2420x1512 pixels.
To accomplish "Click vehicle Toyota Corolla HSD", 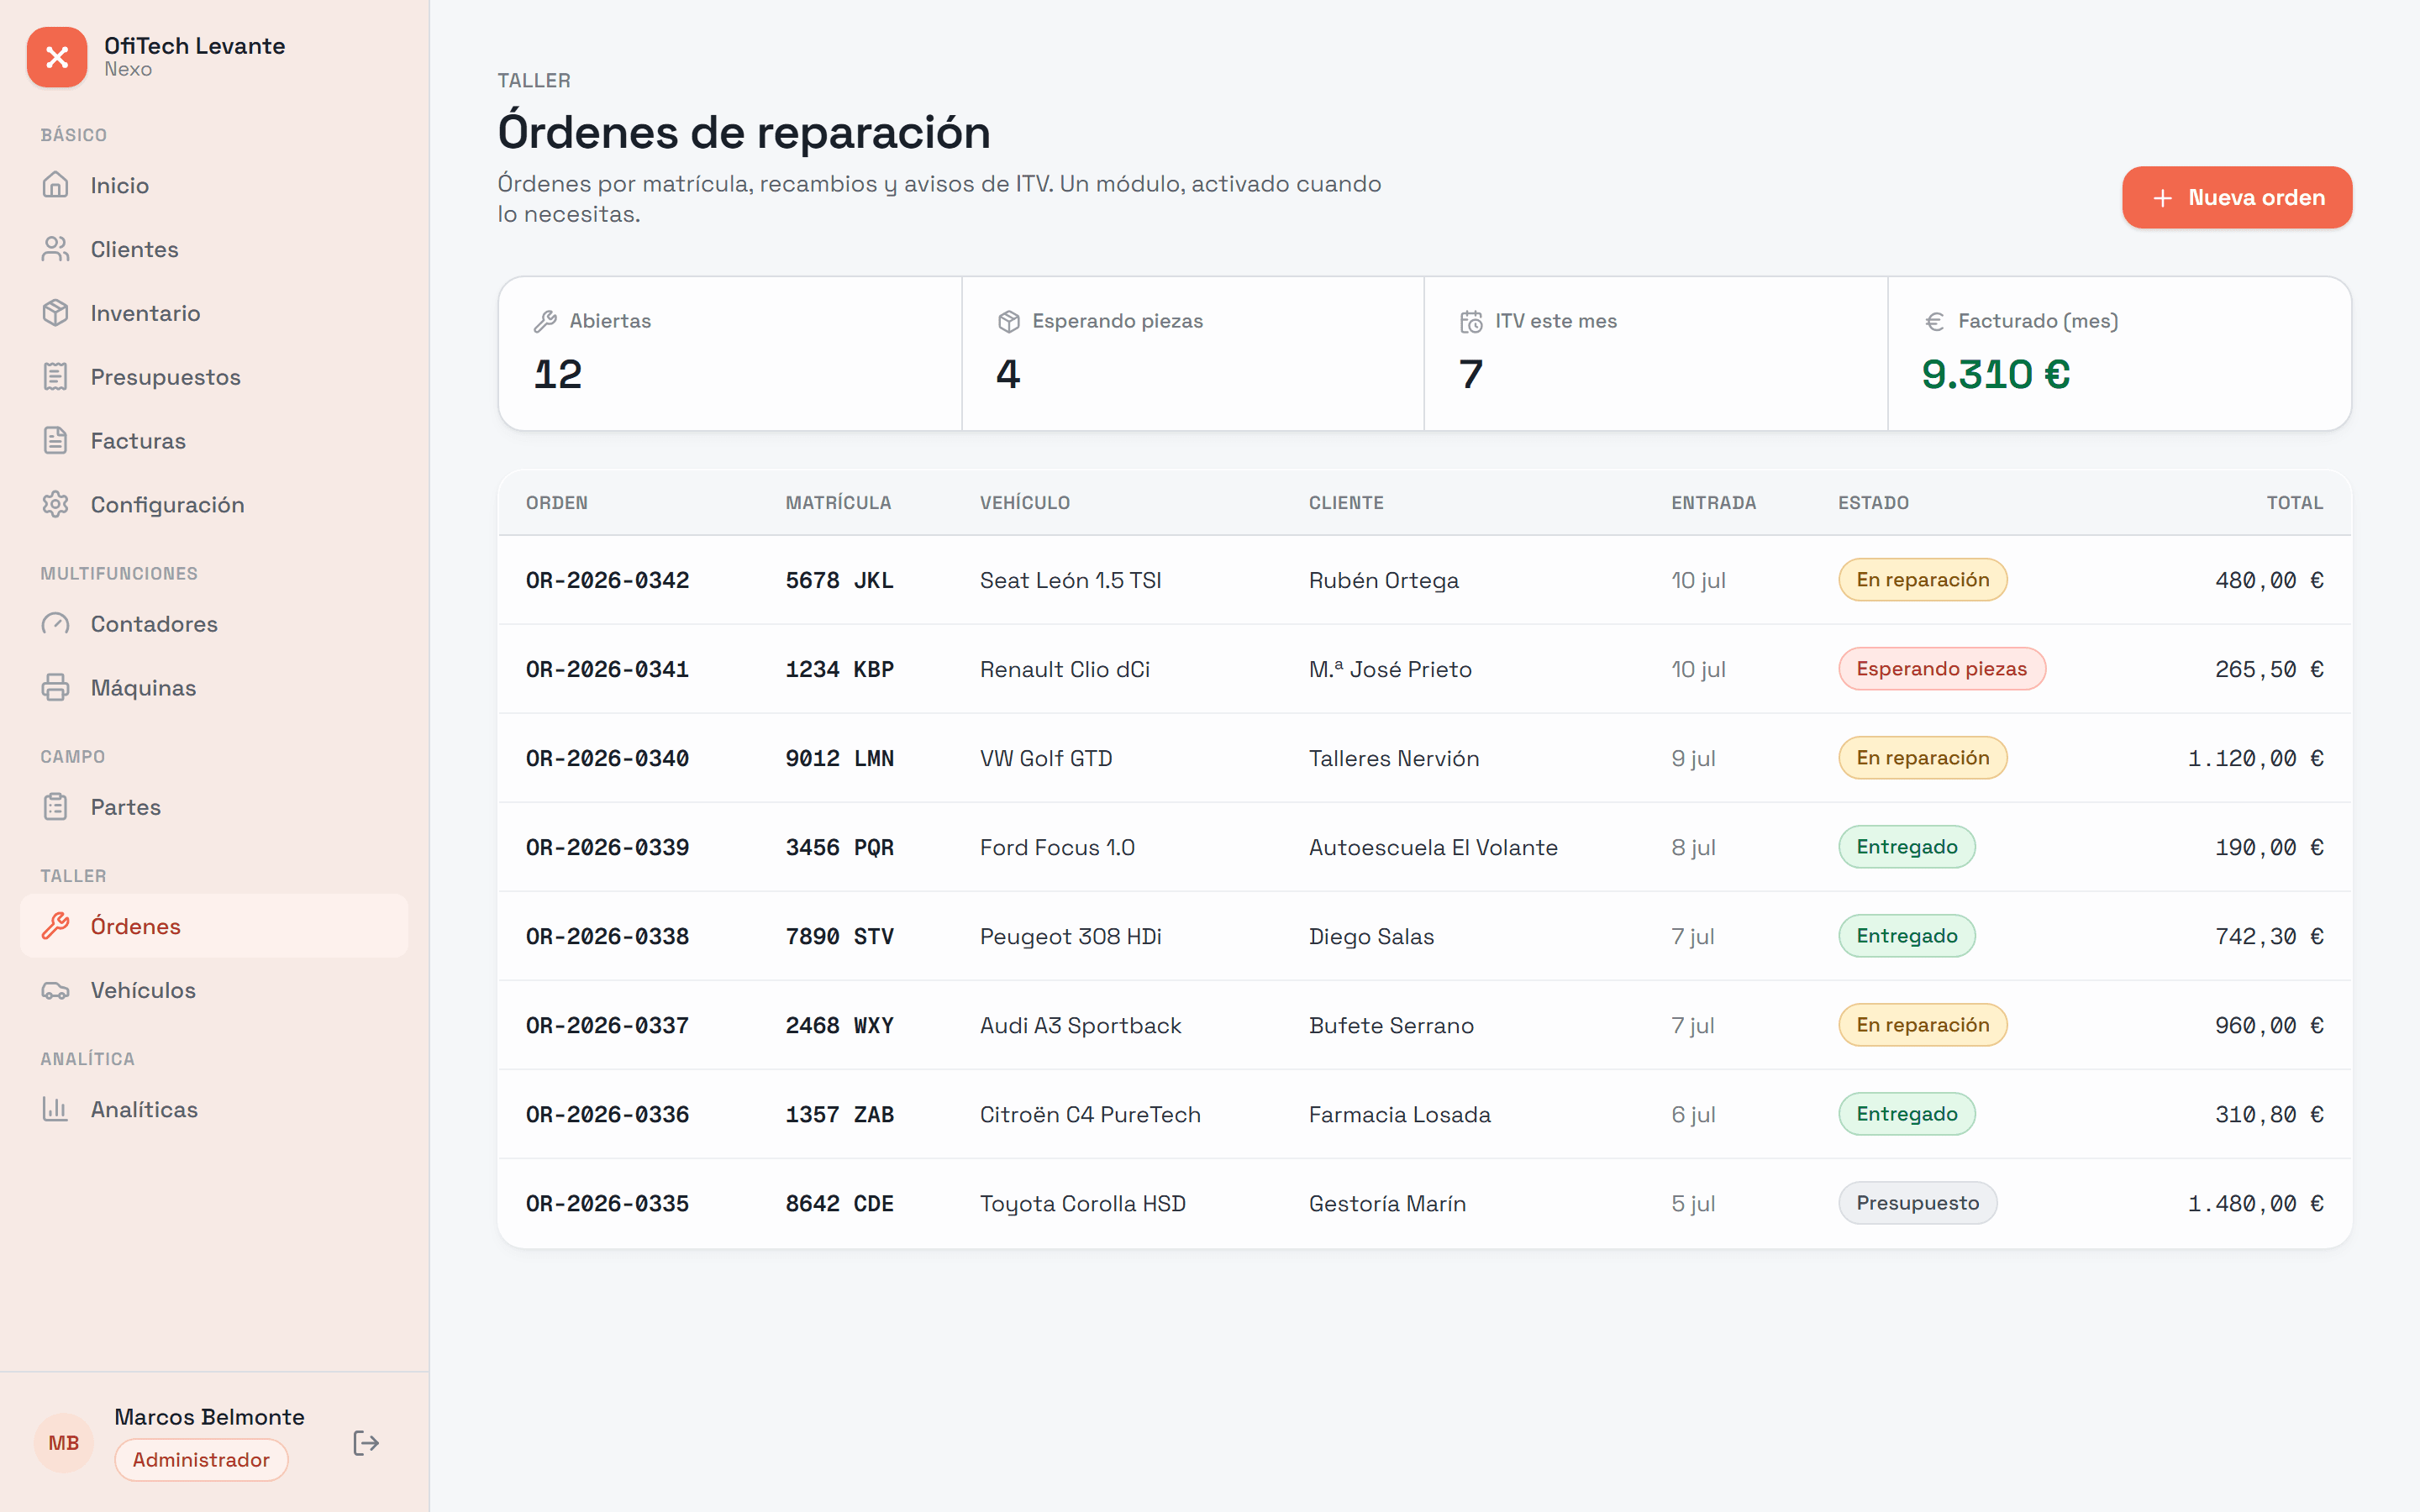I will (x=1082, y=1203).
